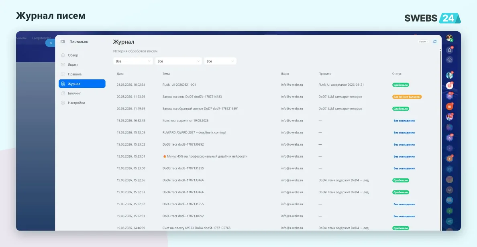Go to the Настройки menu item
This screenshot has width=477, height=247.
coord(82,103)
